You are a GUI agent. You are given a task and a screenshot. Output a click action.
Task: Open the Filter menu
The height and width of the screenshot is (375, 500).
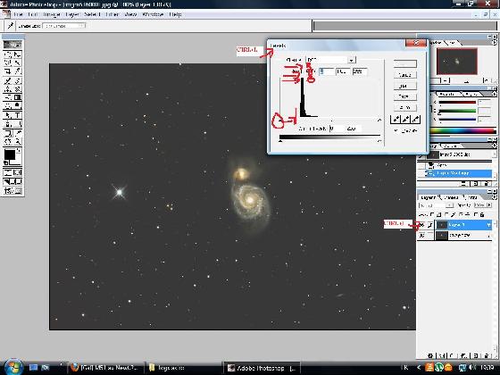[112, 14]
